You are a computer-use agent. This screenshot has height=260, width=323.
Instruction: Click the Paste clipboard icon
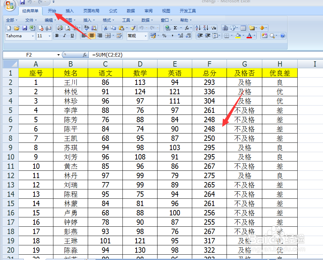[121, 28]
